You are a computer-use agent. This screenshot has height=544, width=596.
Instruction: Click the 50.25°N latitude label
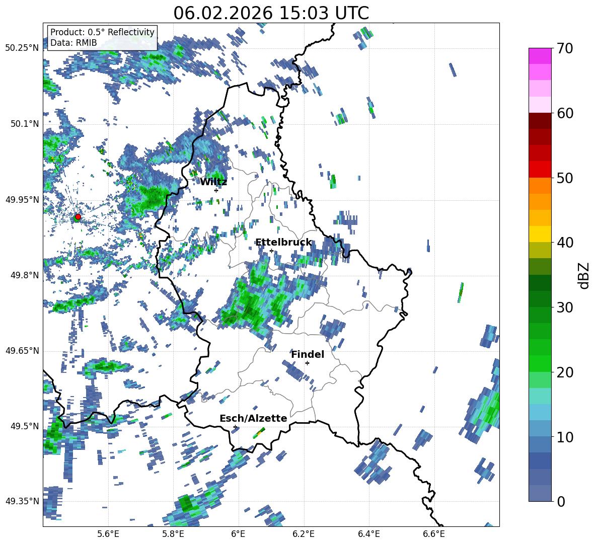point(22,48)
